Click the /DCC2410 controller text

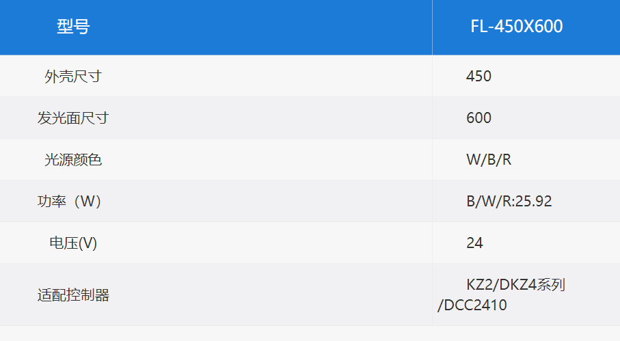point(472,305)
